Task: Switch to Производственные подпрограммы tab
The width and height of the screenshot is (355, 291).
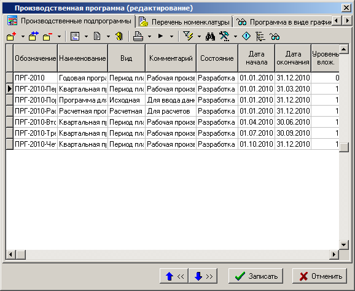Action: [x=69, y=21]
